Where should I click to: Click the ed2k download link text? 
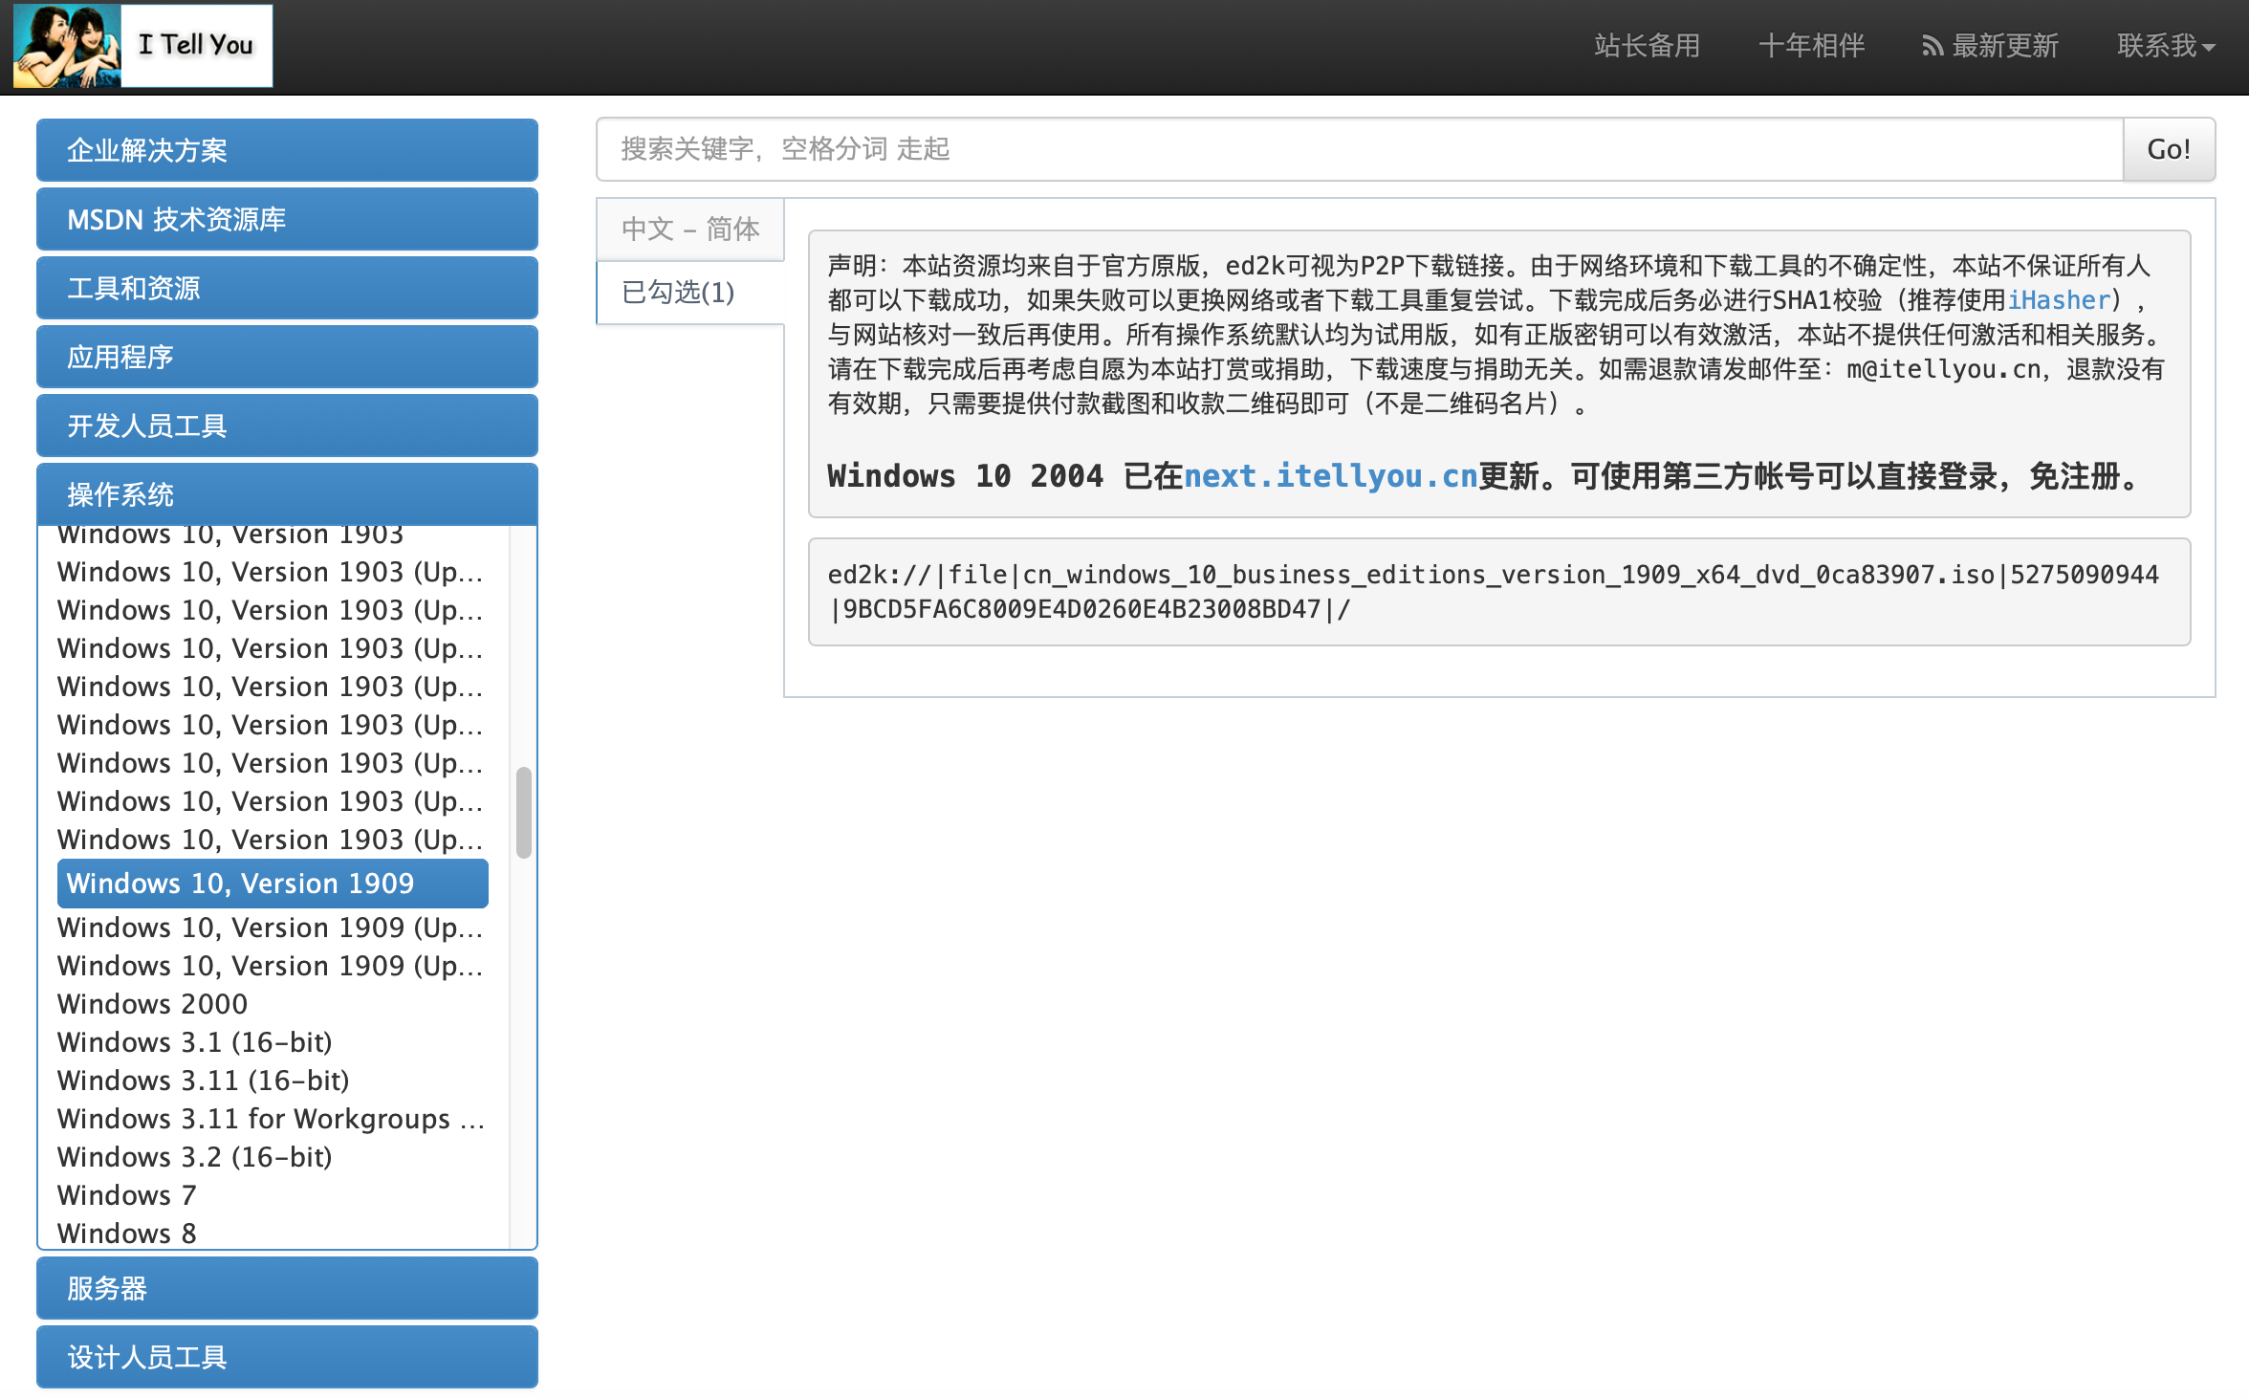[x=1494, y=592]
